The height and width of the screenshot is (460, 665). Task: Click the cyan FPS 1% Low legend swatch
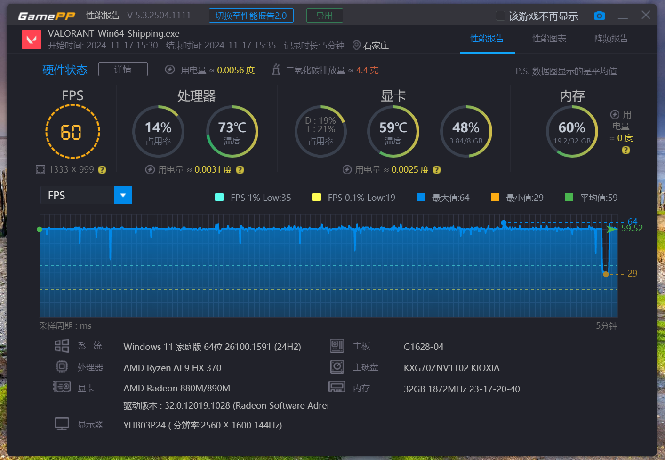pos(219,197)
